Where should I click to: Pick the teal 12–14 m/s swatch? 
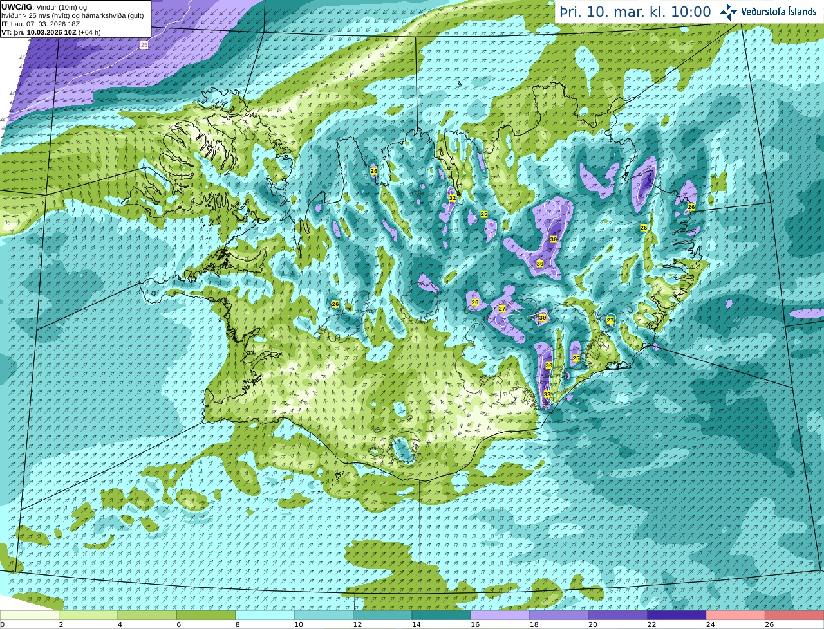[382, 615]
